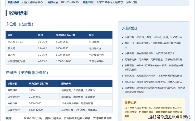Click the 政策支持 bullet item
195x121 pixels.
coord(153,76)
